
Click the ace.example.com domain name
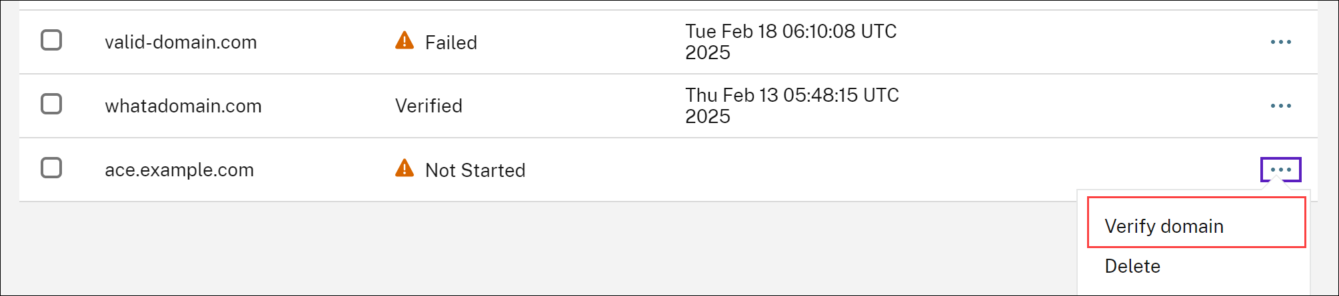tap(179, 170)
